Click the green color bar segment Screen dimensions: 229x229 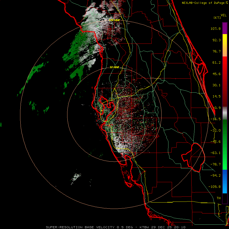(225, 145)
